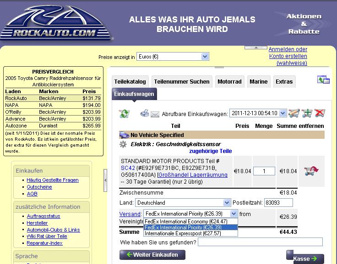This screenshot has height=264, width=337.
Task: Click the add new cart plus icon
Action: 307,113
